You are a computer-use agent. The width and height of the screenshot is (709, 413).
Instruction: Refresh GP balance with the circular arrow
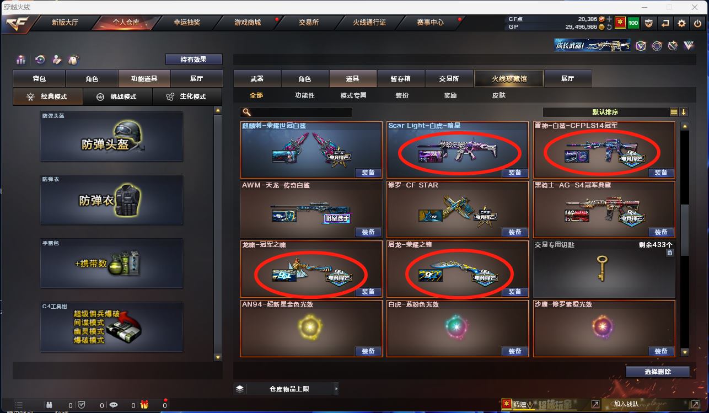609,26
